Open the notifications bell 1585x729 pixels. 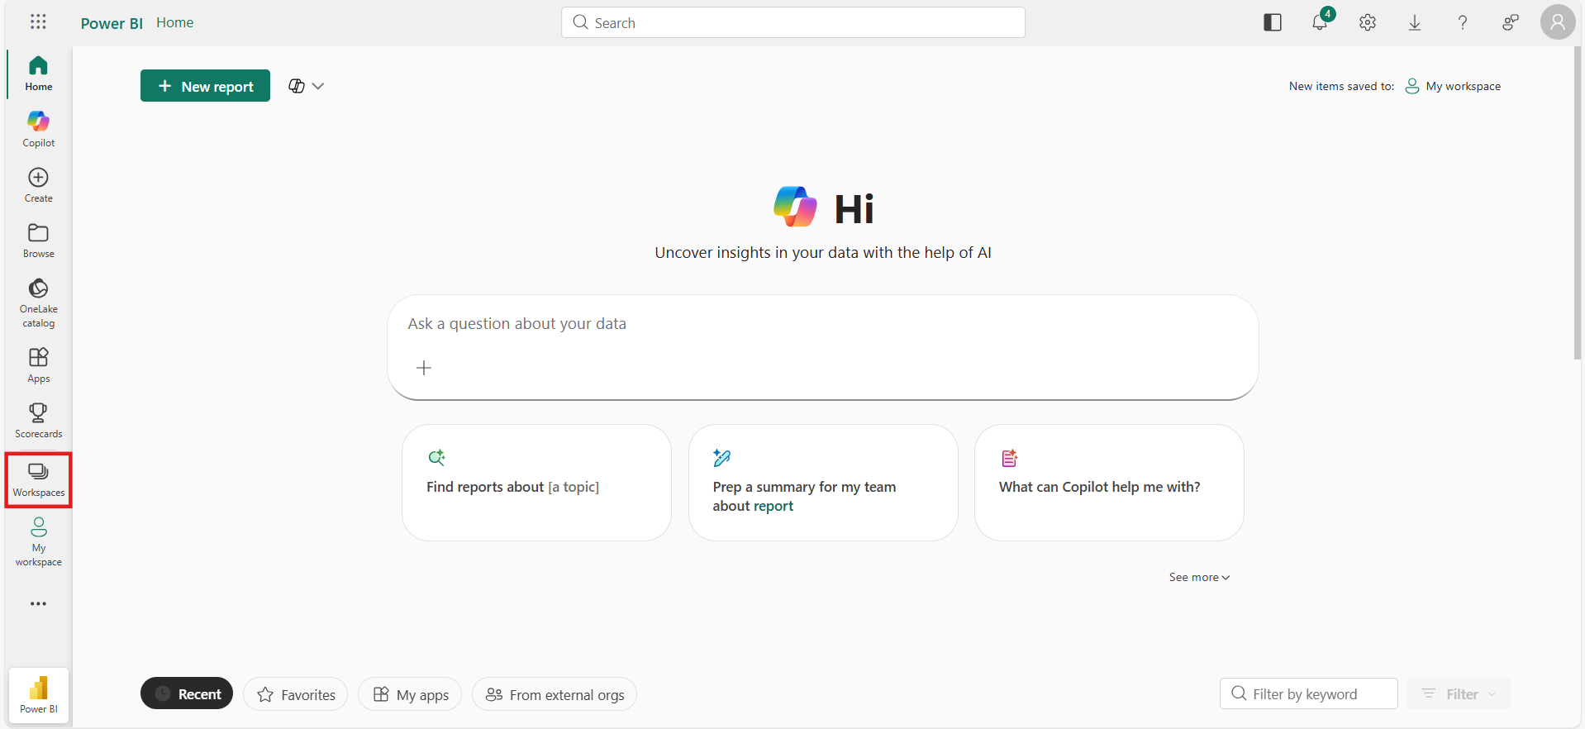(x=1321, y=22)
